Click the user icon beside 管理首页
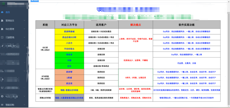This screenshot has width=230, height=108. pyautogui.click(x=2, y=21)
